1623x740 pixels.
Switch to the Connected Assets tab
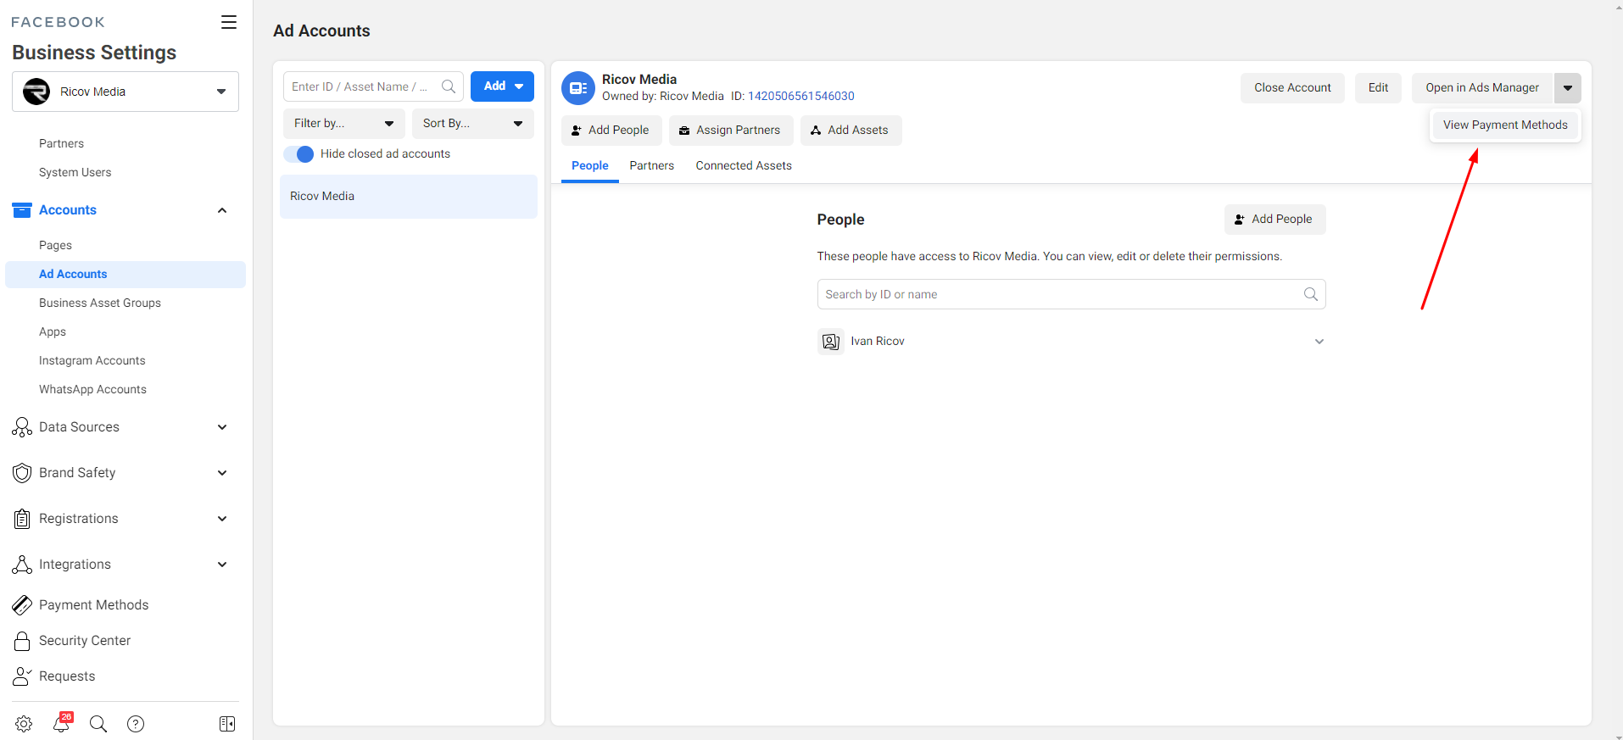click(744, 166)
